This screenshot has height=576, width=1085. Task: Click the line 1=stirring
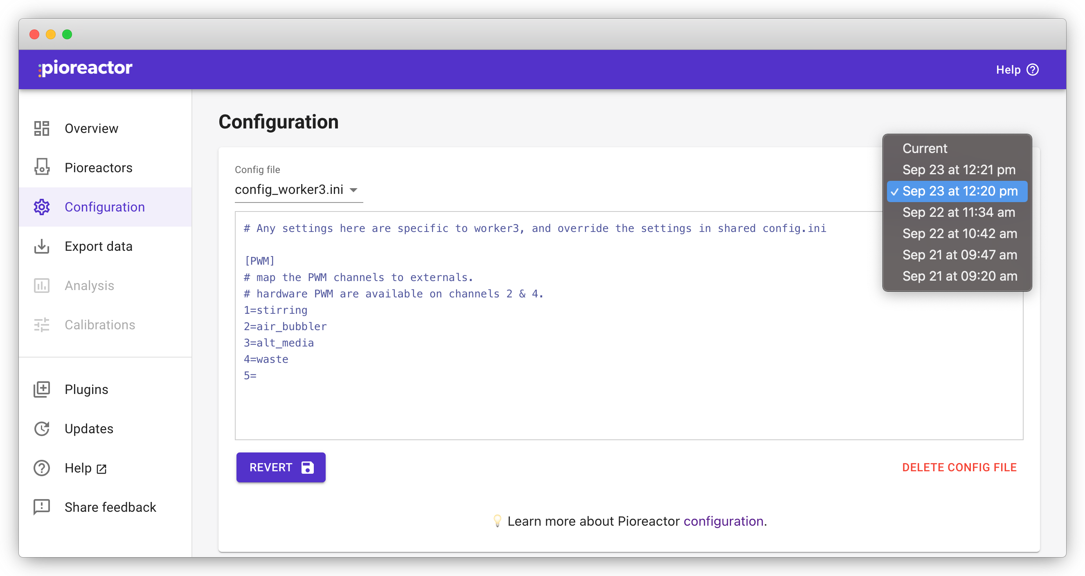tap(275, 310)
